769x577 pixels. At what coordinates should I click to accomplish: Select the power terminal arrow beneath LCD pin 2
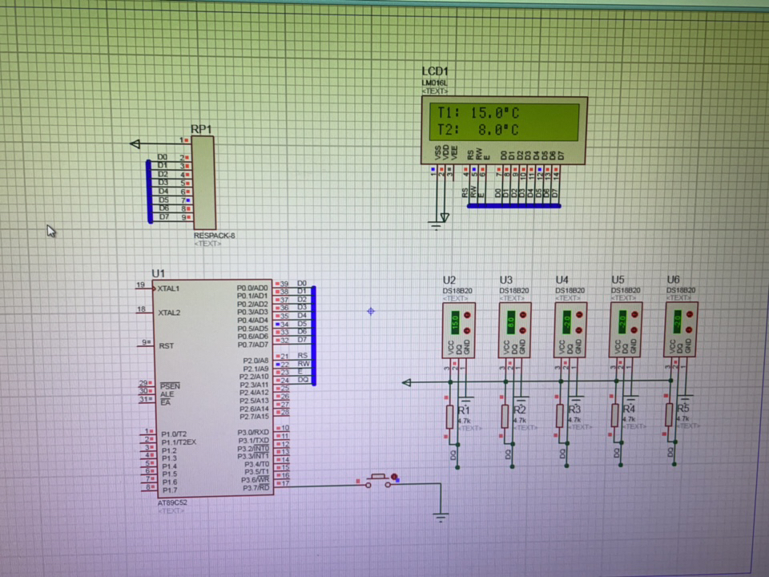point(445,217)
